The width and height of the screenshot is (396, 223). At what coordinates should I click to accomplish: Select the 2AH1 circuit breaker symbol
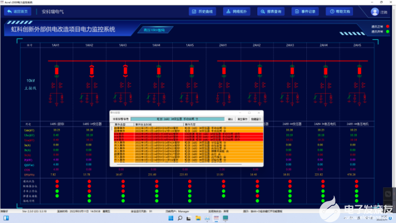[x=224, y=71]
